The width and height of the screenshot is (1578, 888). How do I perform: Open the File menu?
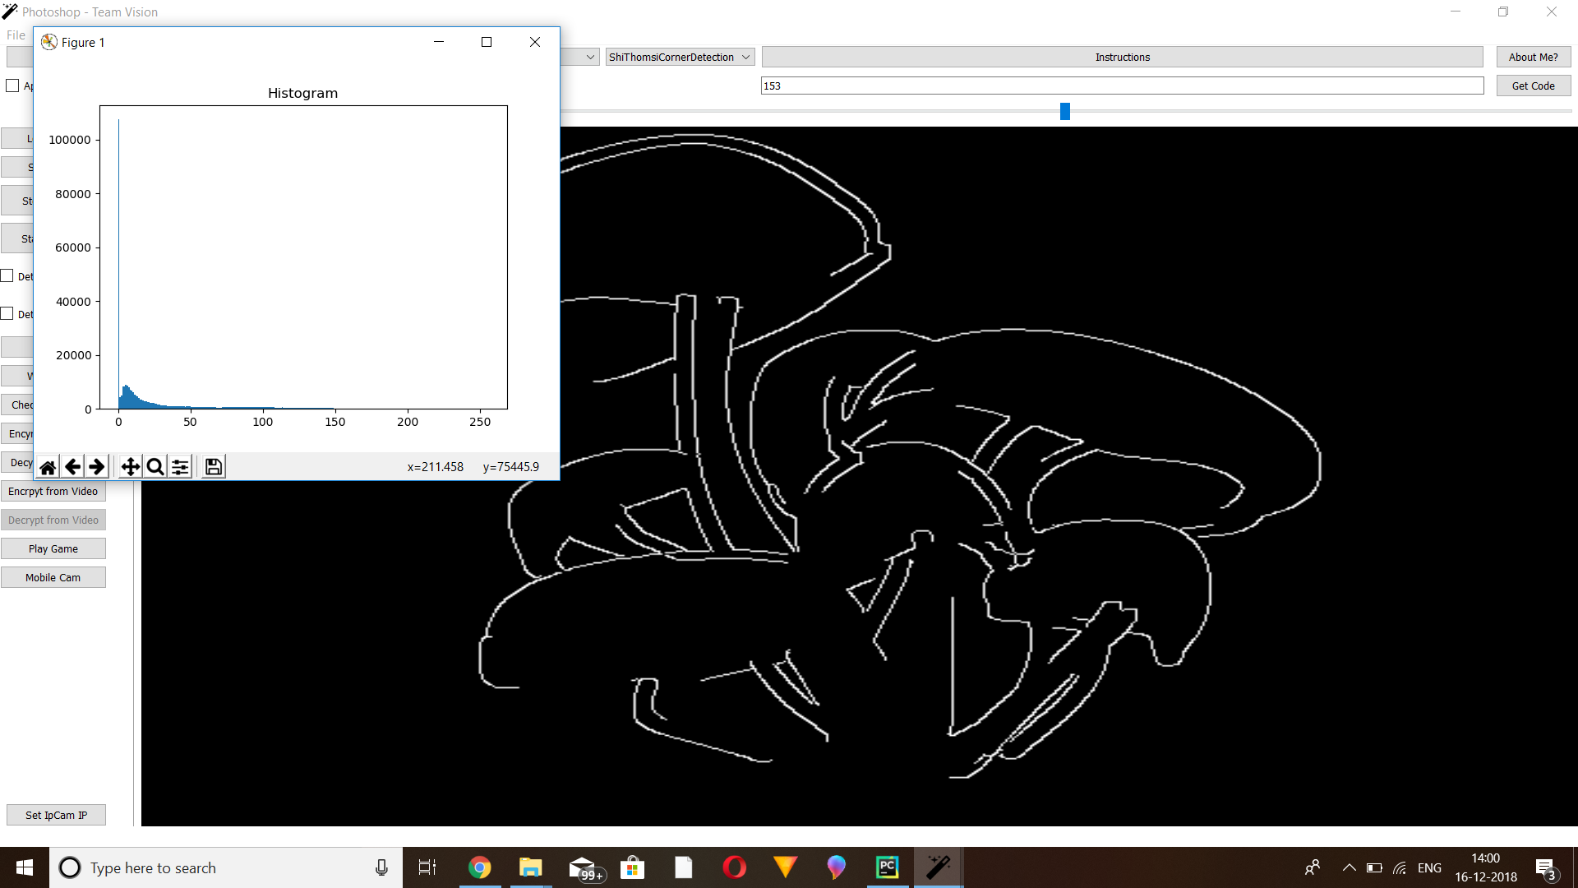16,35
